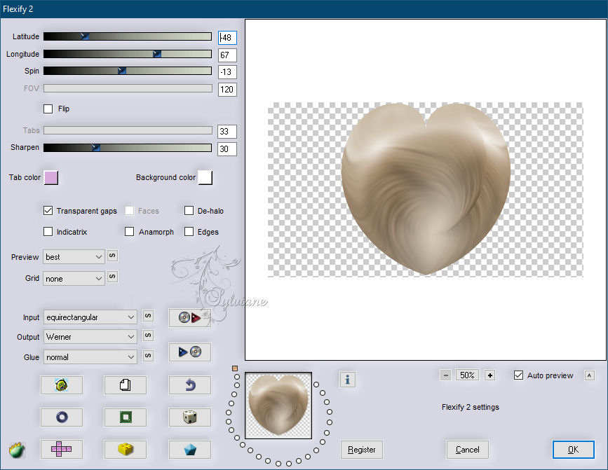This screenshot has width=608, height=470.
Task: Click the S button next to Input
Action: pyautogui.click(x=148, y=316)
